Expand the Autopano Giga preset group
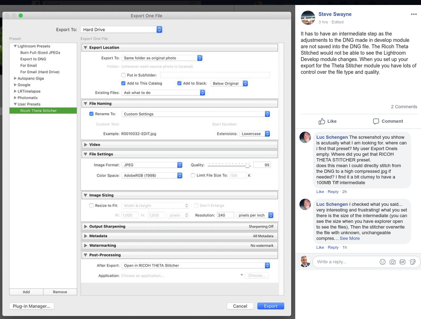 (15, 78)
